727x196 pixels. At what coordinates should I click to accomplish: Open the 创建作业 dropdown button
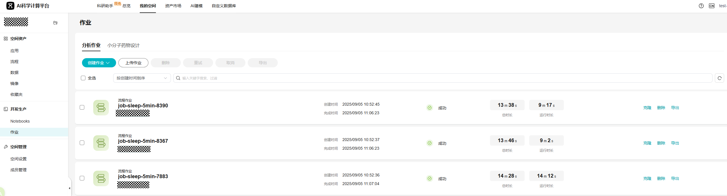(99, 63)
